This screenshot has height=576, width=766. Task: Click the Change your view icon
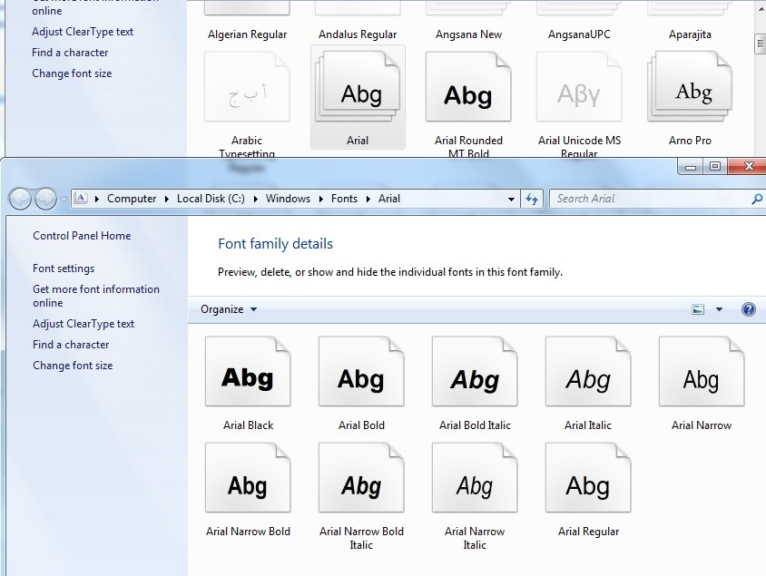(698, 309)
